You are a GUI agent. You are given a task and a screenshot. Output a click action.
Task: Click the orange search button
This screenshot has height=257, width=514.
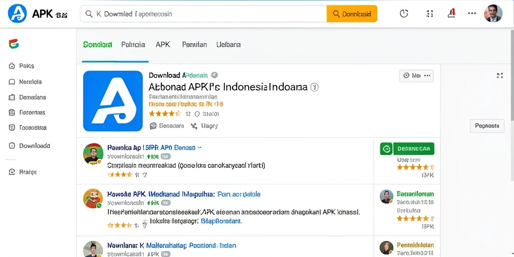[352, 14]
